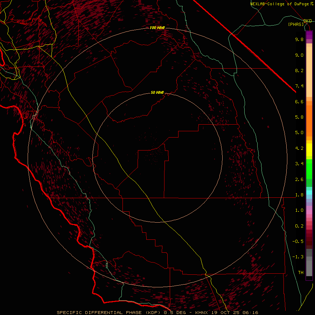The height and width of the screenshot is (315, 315).
Task: Select the 3.4 scale label
Action: pos(299,164)
